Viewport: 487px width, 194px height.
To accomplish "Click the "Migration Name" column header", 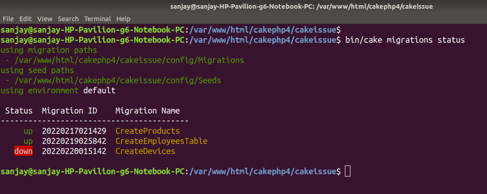I will point(147,111).
